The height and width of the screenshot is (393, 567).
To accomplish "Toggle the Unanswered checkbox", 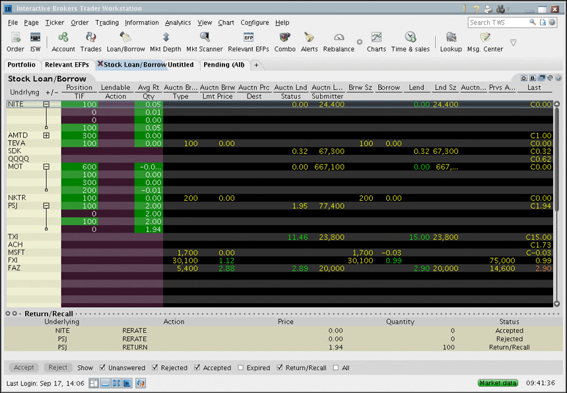I will pyautogui.click(x=102, y=367).
